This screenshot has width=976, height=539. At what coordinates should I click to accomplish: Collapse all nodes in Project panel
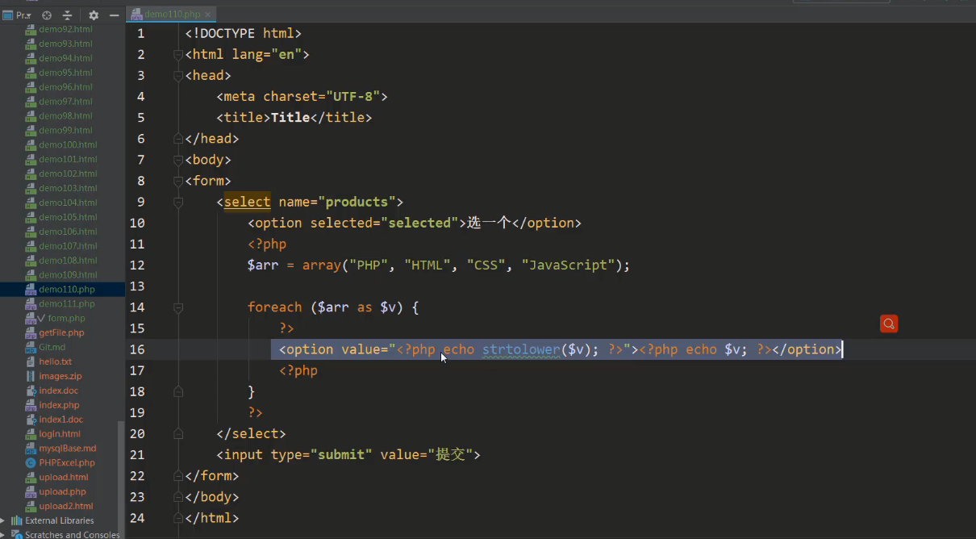(68, 15)
